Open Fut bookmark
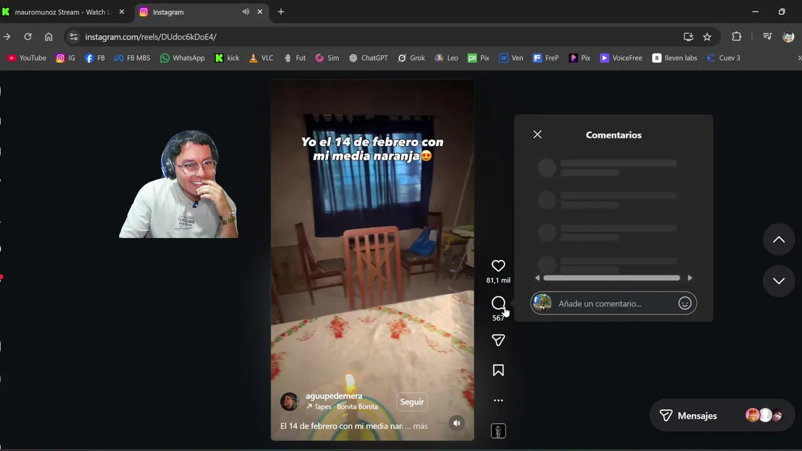802x451 pixels. (294, 58)
